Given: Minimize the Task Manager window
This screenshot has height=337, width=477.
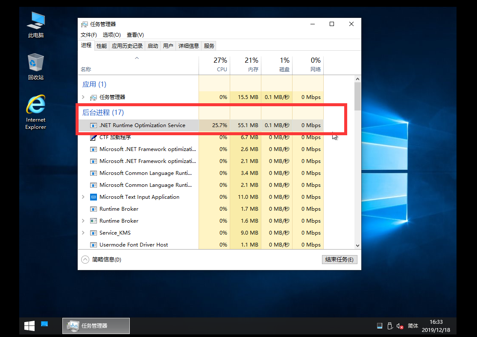Looking at the screenshot, I should coord(313,24).
